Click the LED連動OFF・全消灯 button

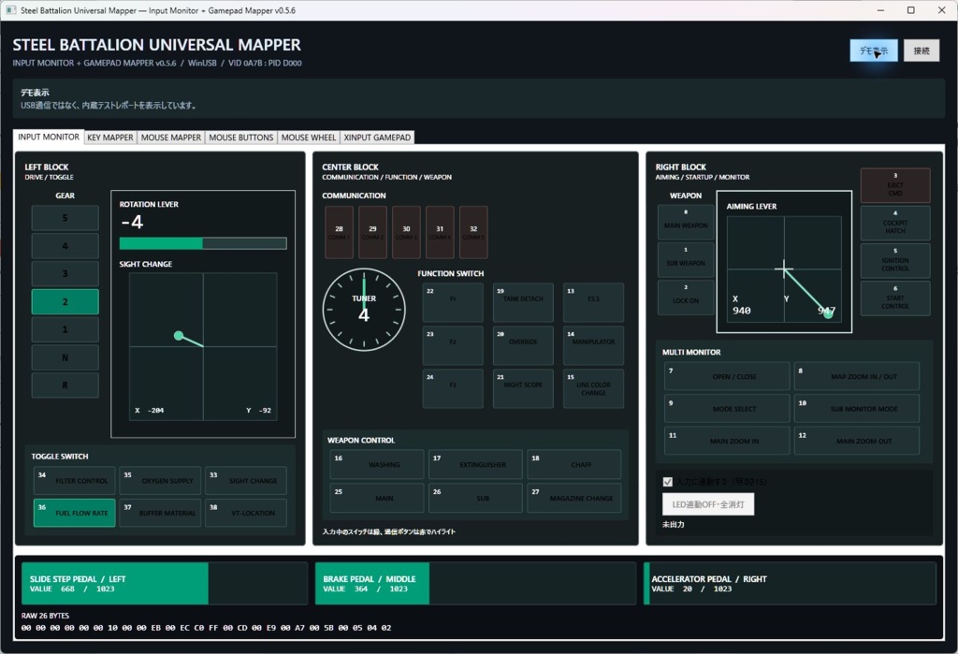coord(708,504)
